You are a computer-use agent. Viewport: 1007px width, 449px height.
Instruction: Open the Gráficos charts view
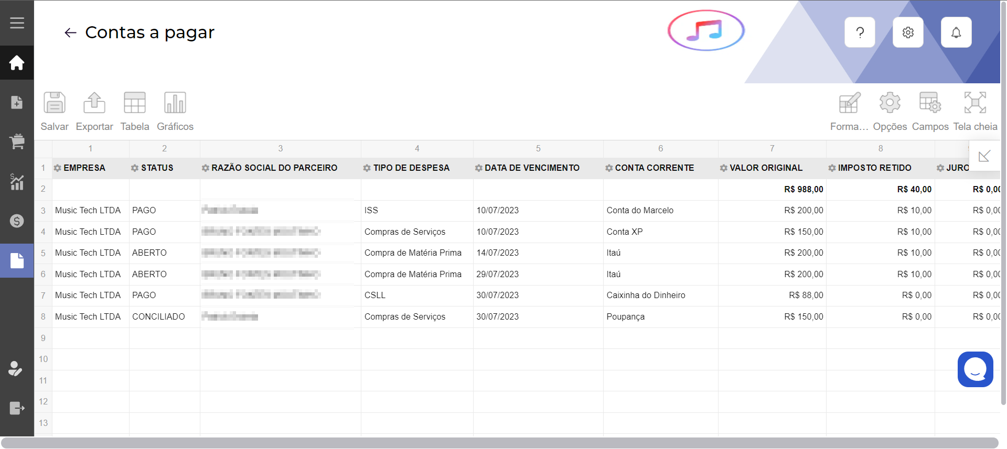[175, 103]
